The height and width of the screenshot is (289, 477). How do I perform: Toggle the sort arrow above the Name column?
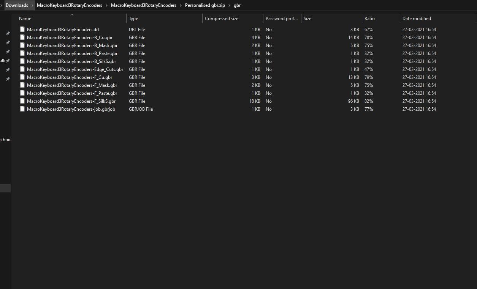71,14
